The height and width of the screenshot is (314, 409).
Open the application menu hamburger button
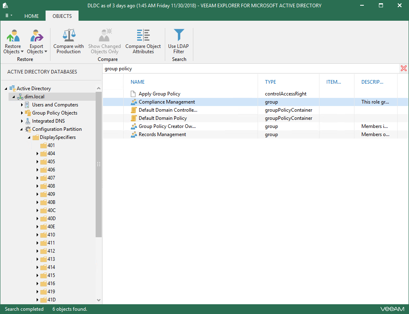pos(9,15)
